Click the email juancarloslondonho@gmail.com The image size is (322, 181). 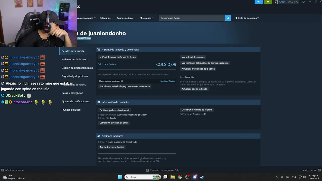point(132,115)
